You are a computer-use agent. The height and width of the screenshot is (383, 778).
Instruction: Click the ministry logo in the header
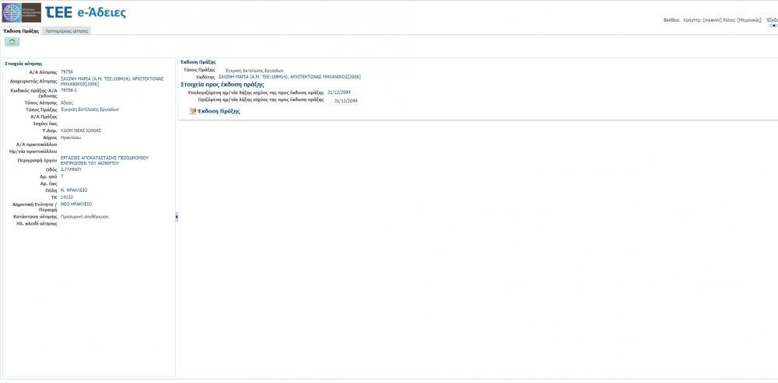point(22,12)
